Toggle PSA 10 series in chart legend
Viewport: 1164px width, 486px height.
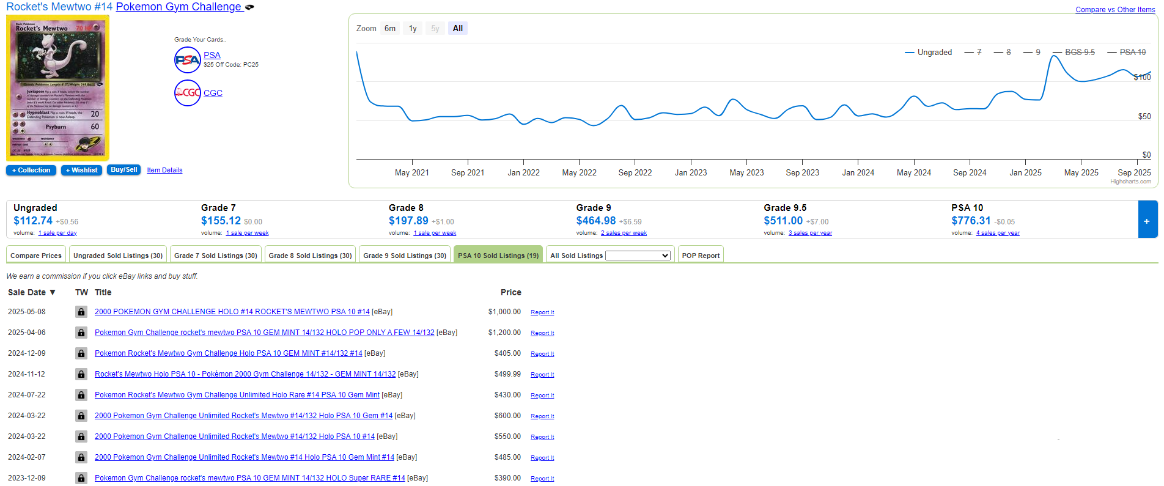[1127, 53]
